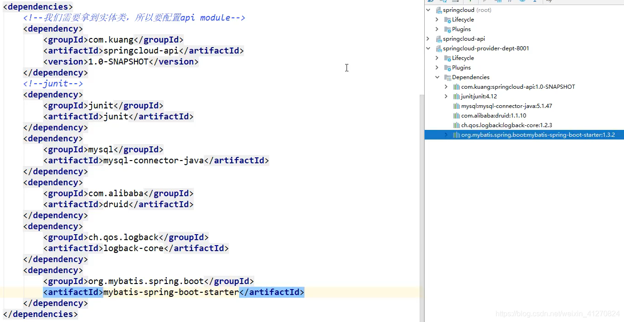624x322 pixels.
Task: Click the library icon of com.kuang:springcloud-api:1.0-SNAPSHOT
Action: coord(456,87)
